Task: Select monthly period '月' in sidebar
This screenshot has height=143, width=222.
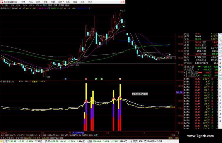Action: 220,107
